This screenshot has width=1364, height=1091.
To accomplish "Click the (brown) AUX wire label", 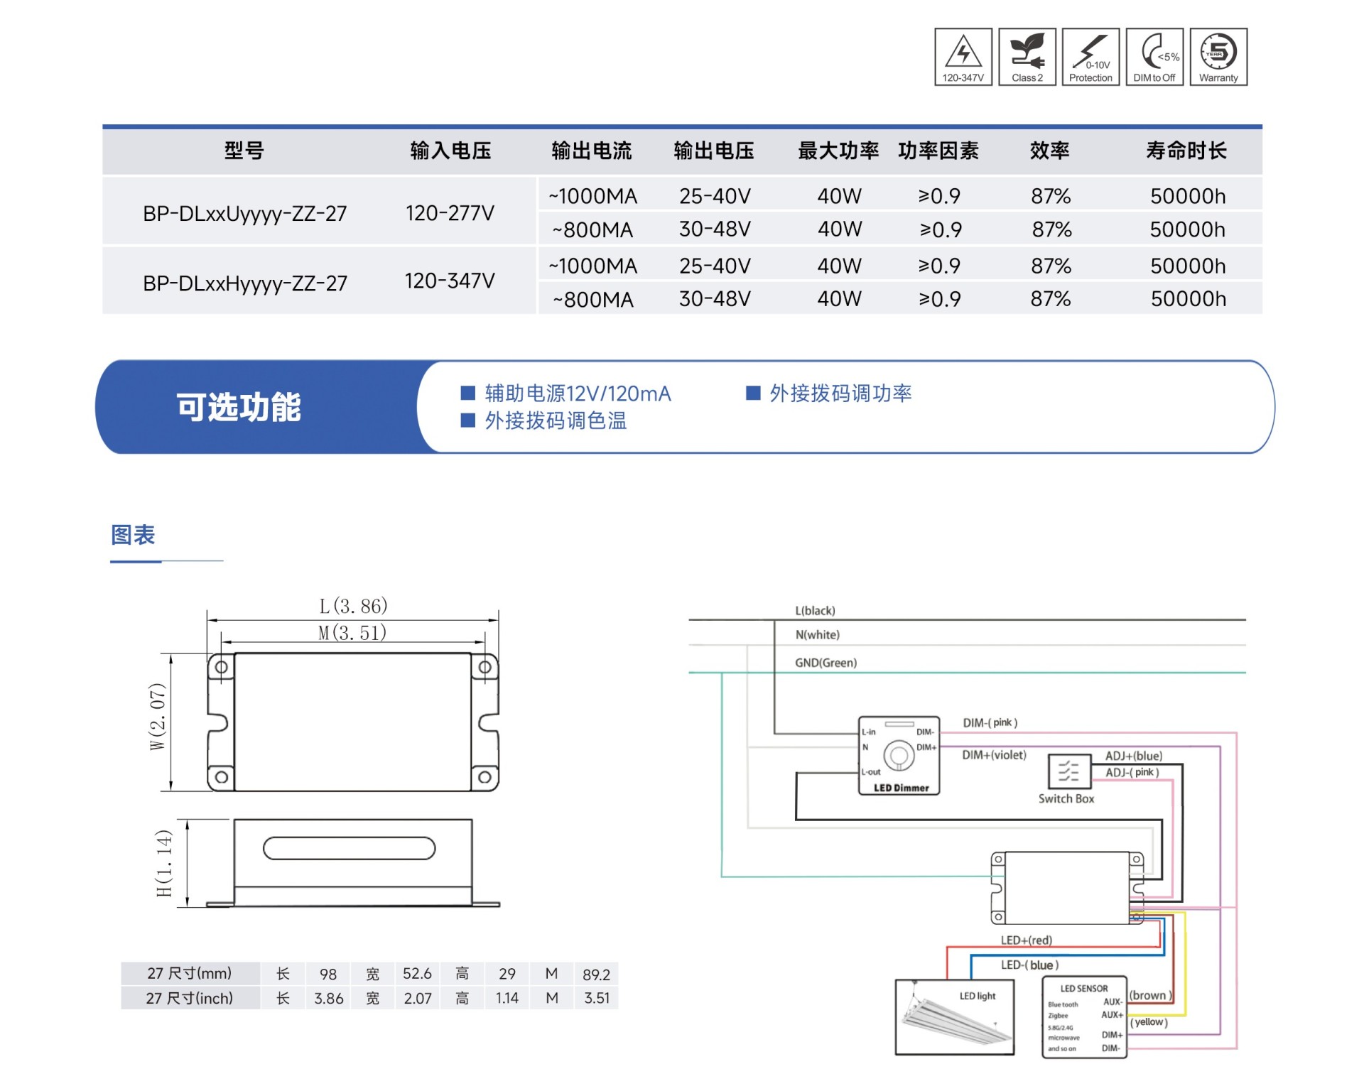I will pos(1151,995).
